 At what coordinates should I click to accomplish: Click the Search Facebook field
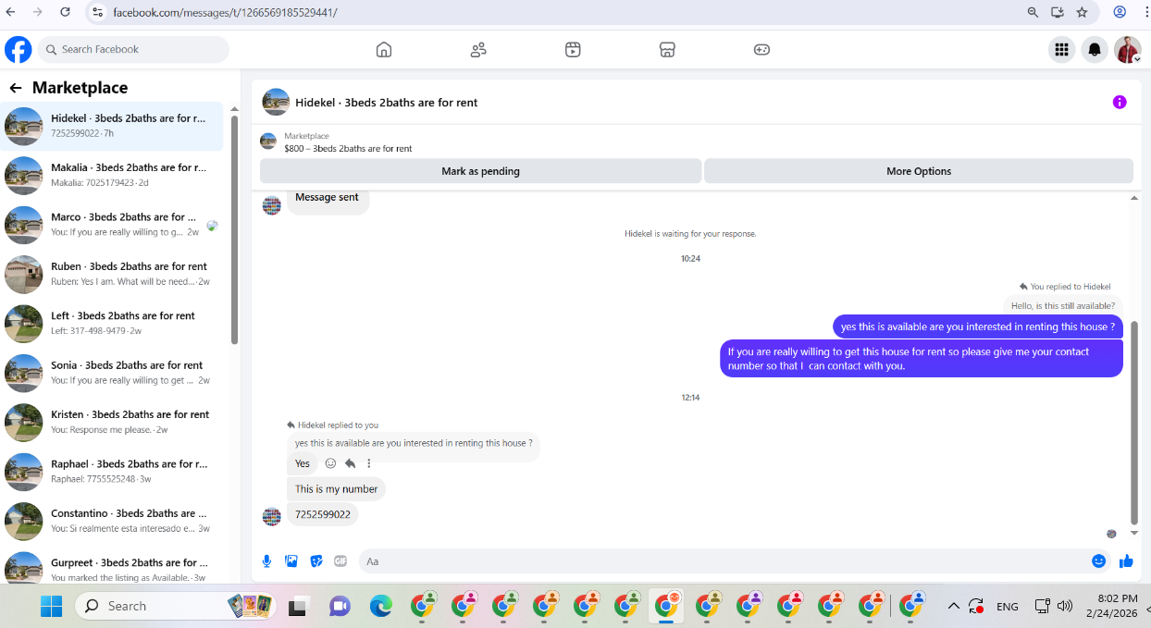(133, 50)
